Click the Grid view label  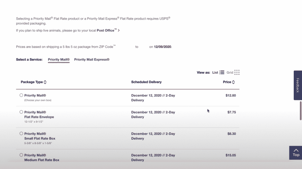(230, 73)
